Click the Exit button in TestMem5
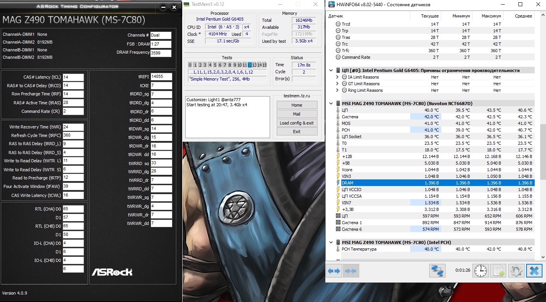Viewport: 546px width, 302px height. click(297, 132)
